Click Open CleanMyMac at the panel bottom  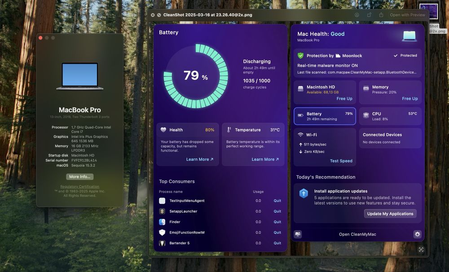[x=357, y=234]
